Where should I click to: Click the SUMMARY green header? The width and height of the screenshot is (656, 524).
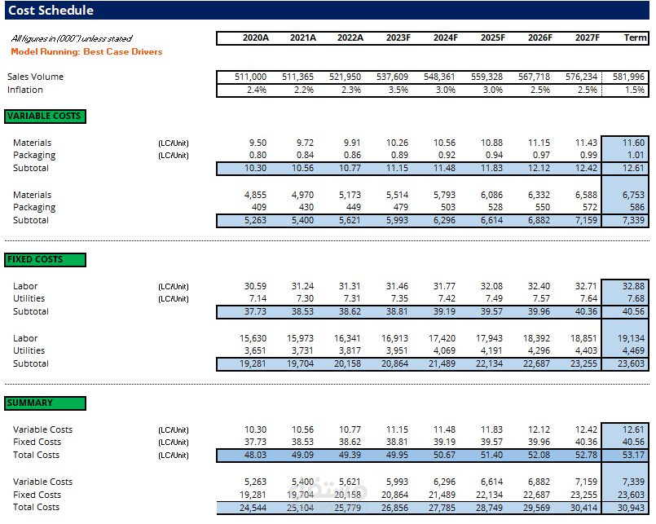tap(45, 403)
